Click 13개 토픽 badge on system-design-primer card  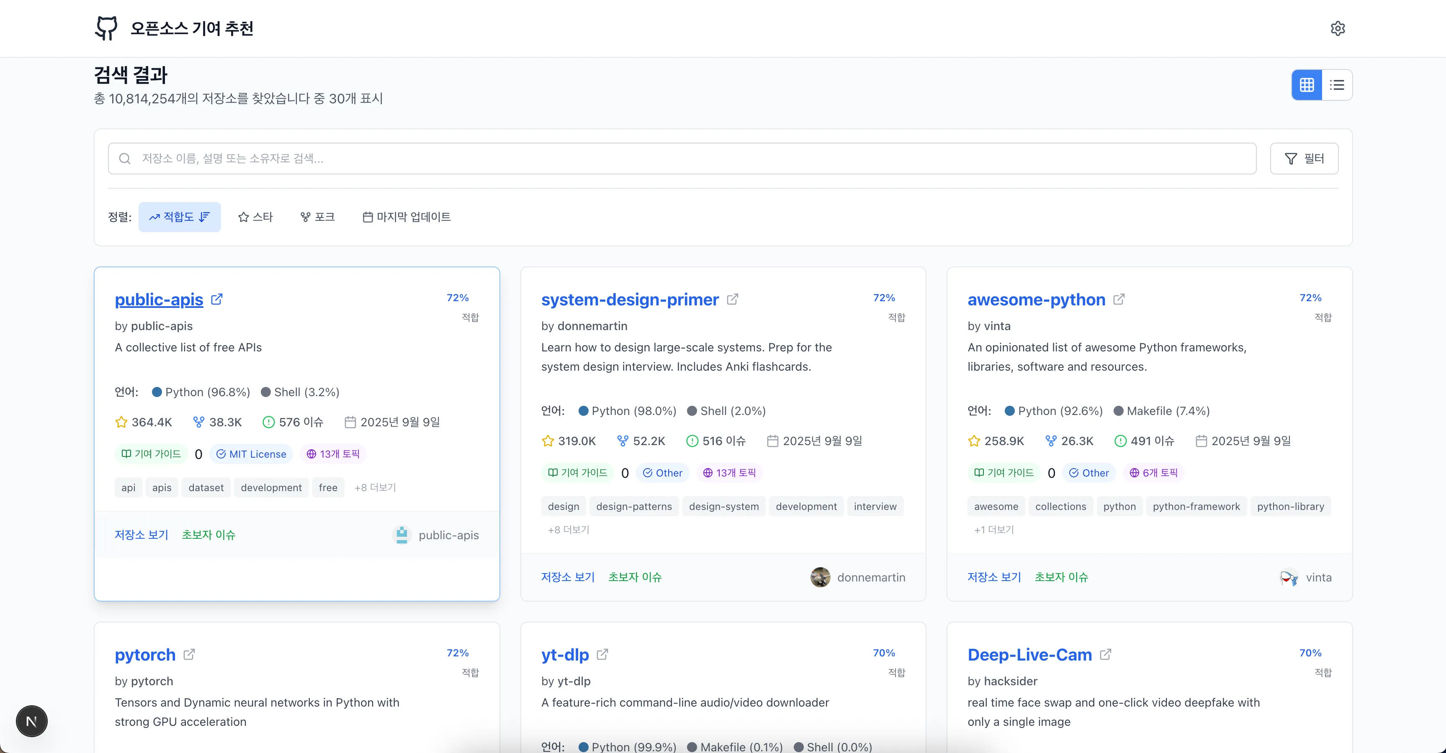pos(729,473)
